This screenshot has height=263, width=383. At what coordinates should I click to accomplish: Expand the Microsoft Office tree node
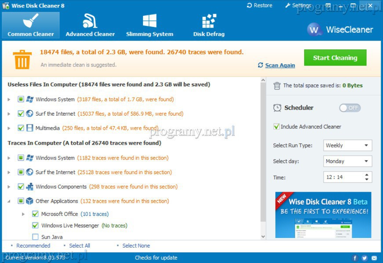coord(23,214)
